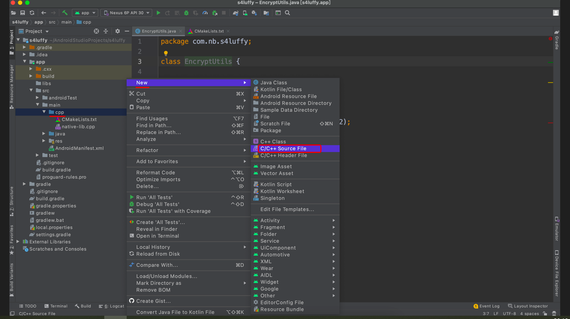Run the app with the green play icon
Viewport: 570px width, 319px height.
point(158,13)
